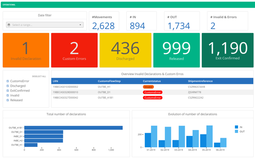
Task: Click the yellow Discharged tile
Action: pyautogui.click(x=125, y=50)
